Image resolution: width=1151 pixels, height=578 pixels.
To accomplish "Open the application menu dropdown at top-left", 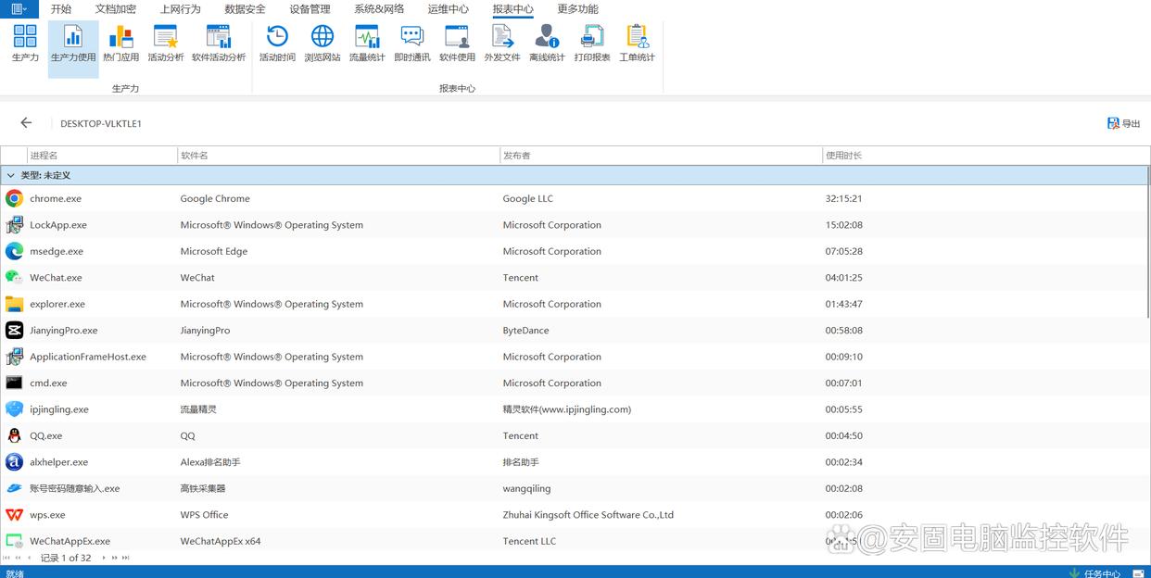I will tap(19, 9).
